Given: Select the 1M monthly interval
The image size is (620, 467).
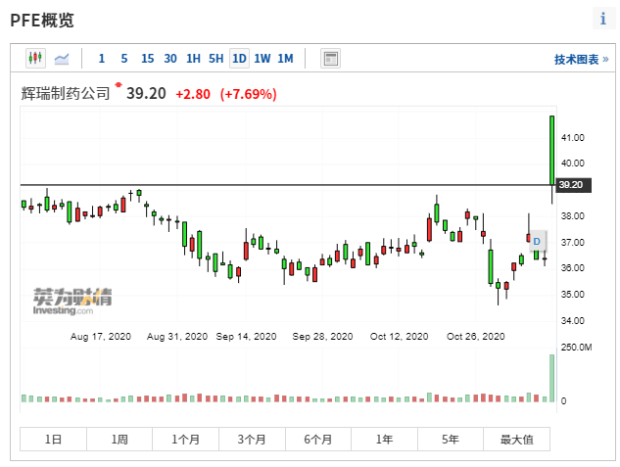Looking at the screenshot, I should click(285, 59).
